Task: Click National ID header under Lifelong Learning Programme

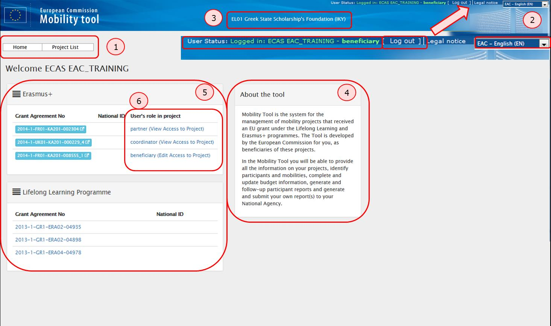Action: [170, 214]
